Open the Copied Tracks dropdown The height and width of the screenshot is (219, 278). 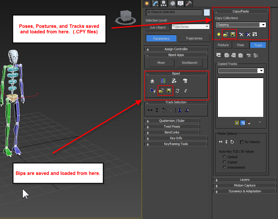coord(241,70)
